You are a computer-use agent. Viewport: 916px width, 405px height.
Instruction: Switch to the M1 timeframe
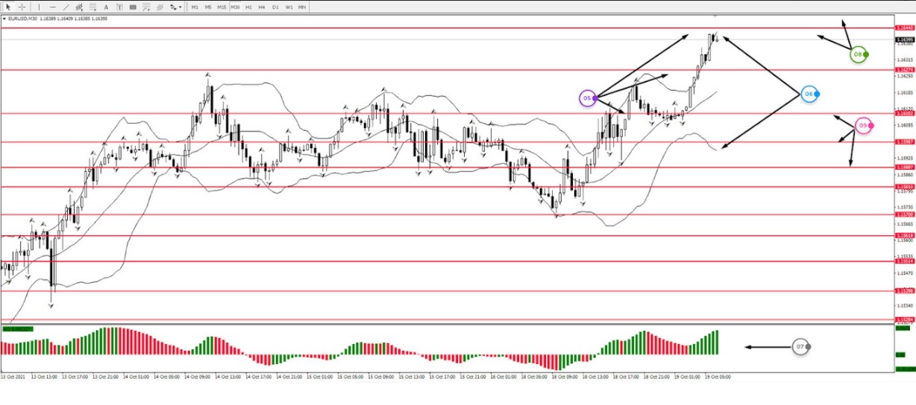195,7
